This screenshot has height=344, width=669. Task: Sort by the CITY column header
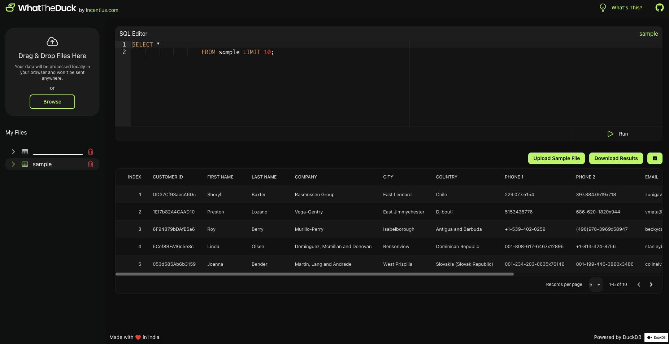point(388,177)
